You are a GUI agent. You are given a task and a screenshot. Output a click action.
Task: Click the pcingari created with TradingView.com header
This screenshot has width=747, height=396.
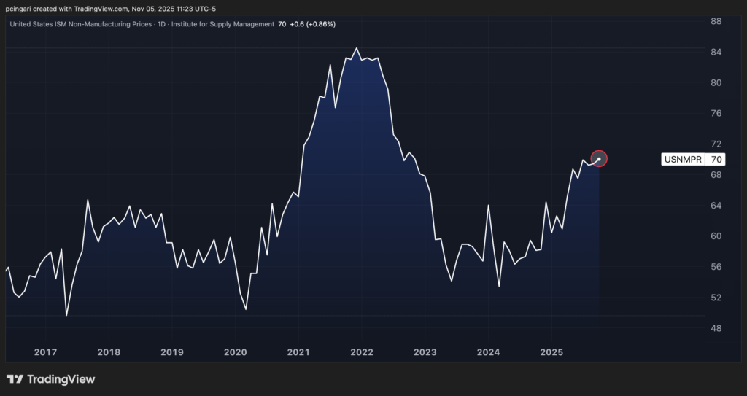coord(109,9)
